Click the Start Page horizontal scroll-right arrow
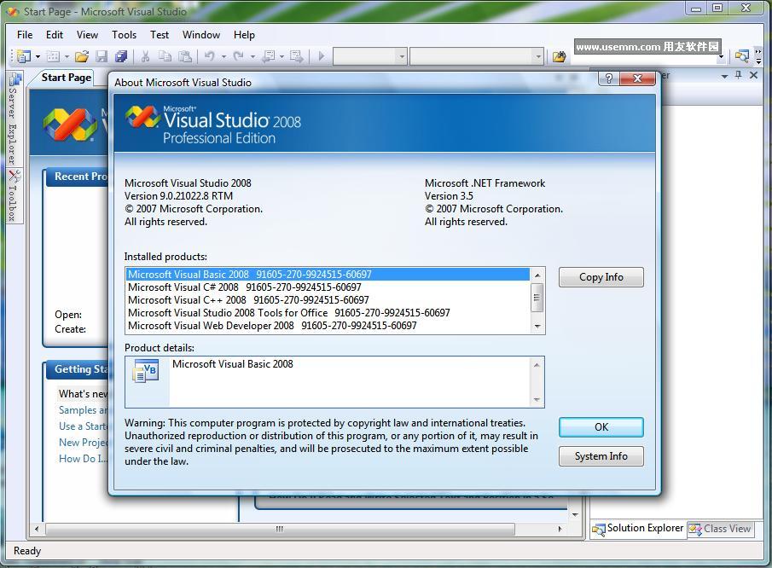The height and width of the screenshot is (568, 772). (x=560, y=529)
